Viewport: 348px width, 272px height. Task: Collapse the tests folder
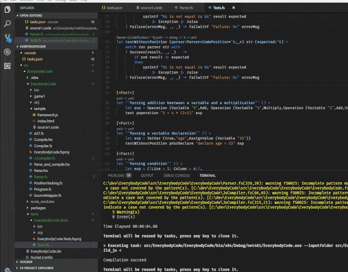click(34, 214)
